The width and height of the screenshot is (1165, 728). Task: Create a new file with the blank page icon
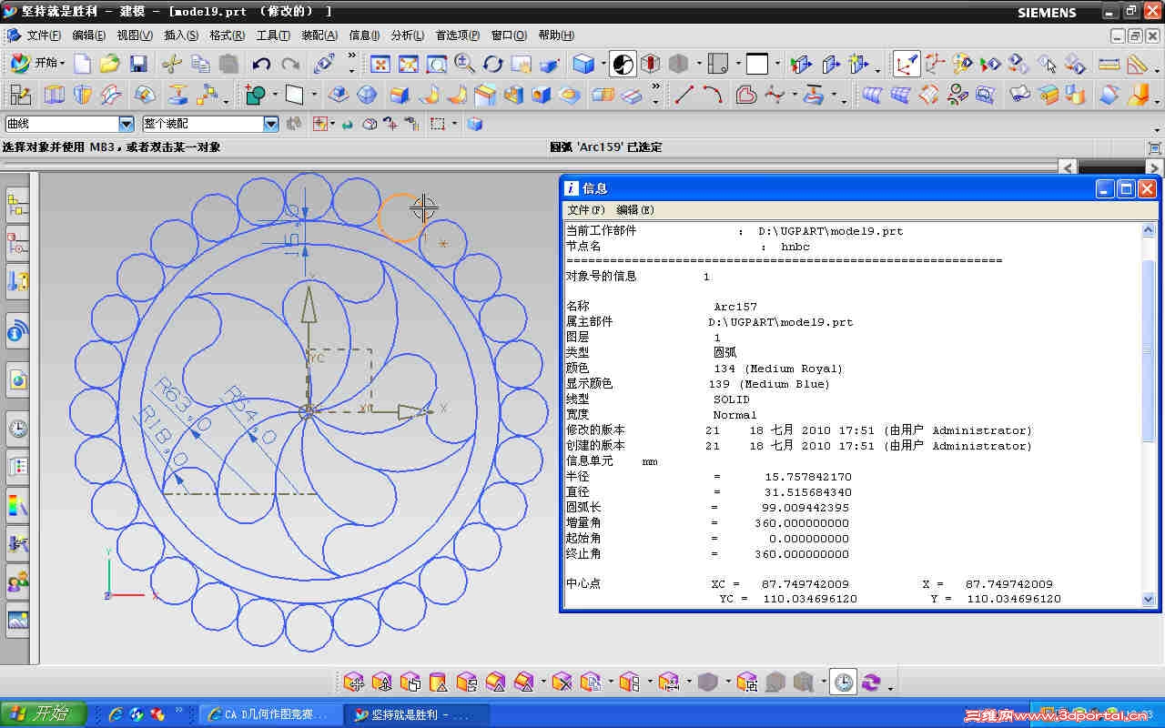click(x=83, y=64)
